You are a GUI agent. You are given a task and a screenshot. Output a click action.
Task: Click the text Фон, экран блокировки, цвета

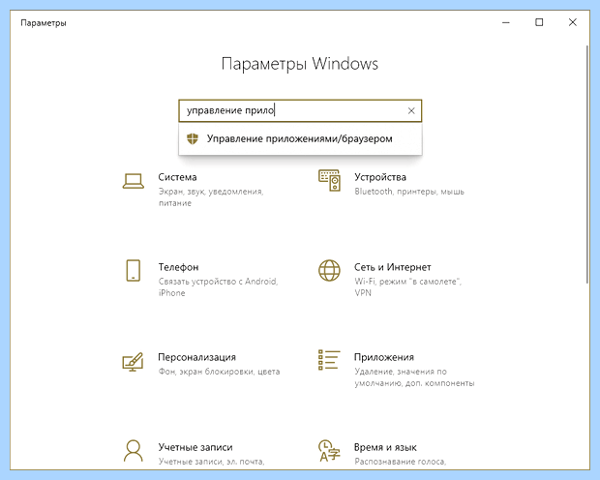tap(219, 372)
